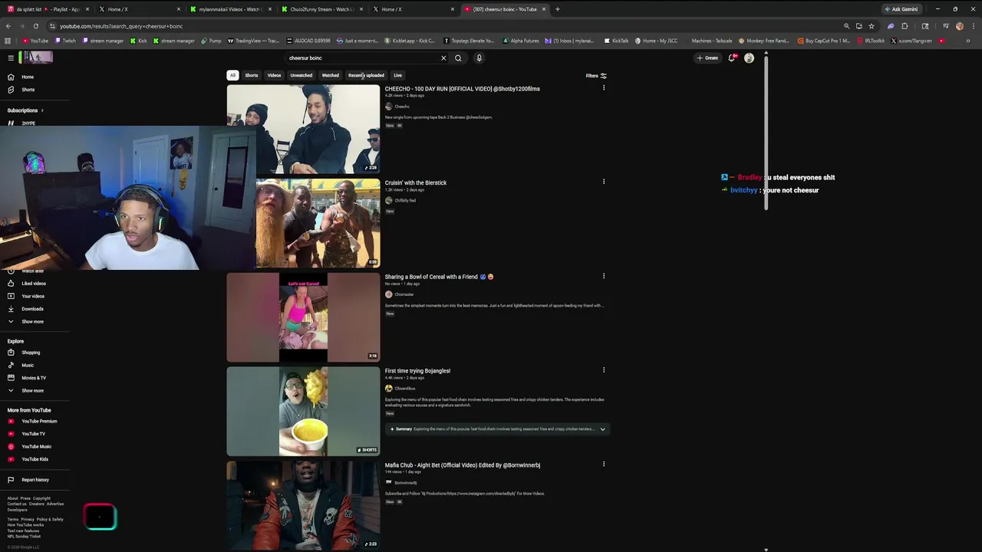Open the Privacy footer link

coord(28,519)
